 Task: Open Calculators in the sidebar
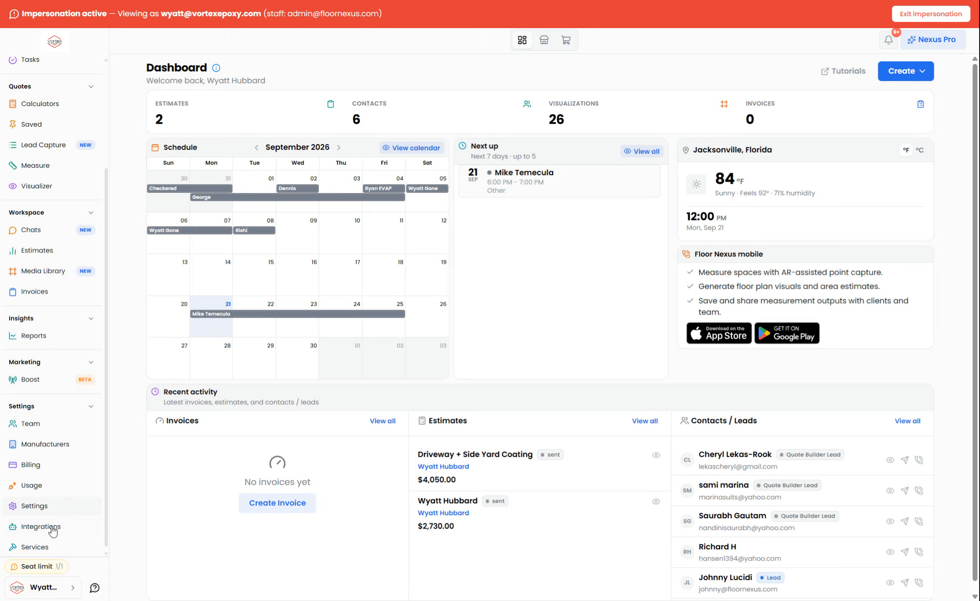pyautogui.click(x=52, y=104)
